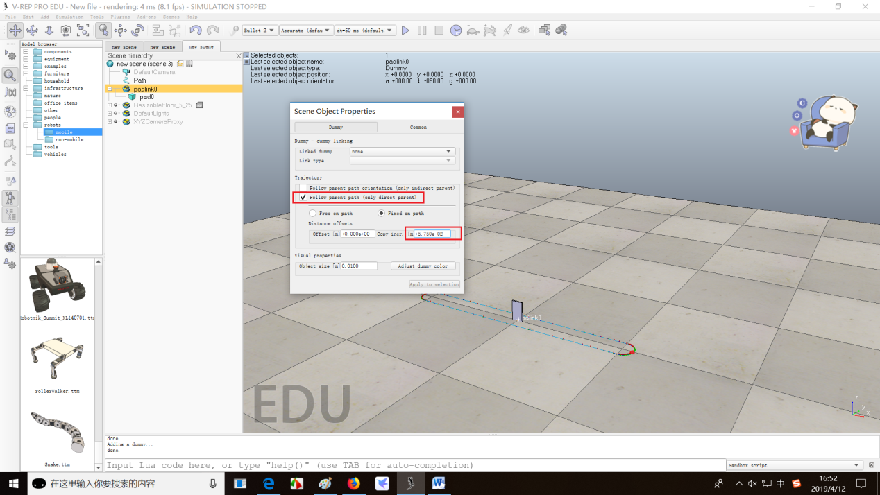
Task: Click the pause simulation toolbar icon
Action: pyautogui.click(x=422, y=31)
